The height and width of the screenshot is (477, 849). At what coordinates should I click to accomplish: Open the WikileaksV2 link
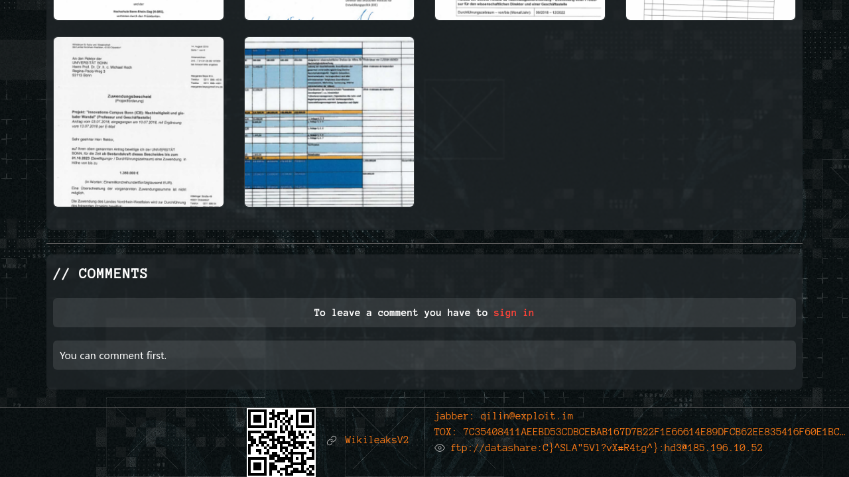(377, 441)
